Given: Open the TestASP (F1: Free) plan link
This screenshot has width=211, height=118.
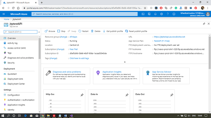Looking at the screenshot, I should pyautogui.click(x=162, y=41).
